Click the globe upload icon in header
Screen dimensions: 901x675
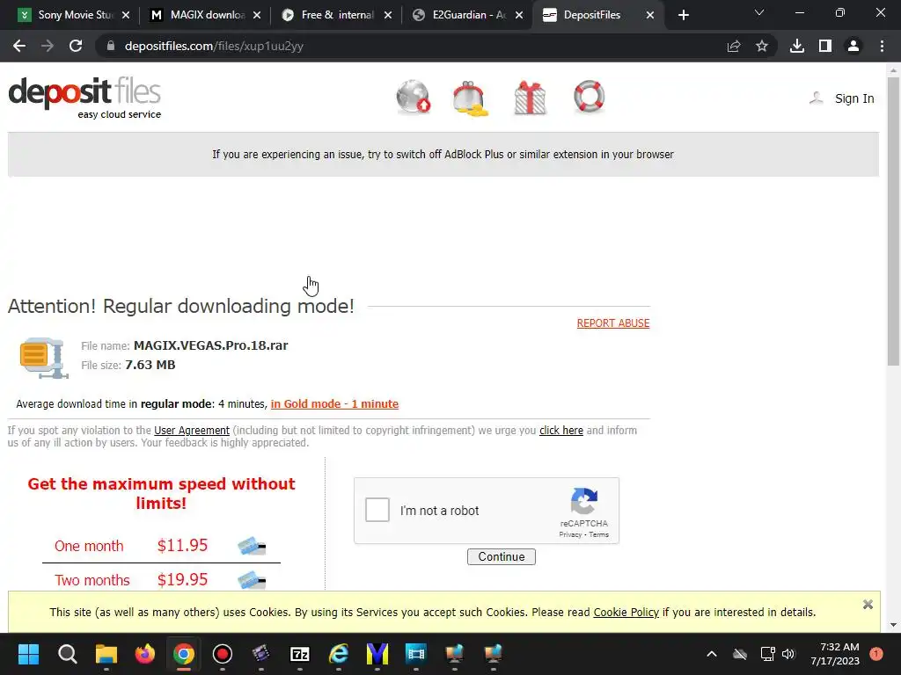(414, 97)
